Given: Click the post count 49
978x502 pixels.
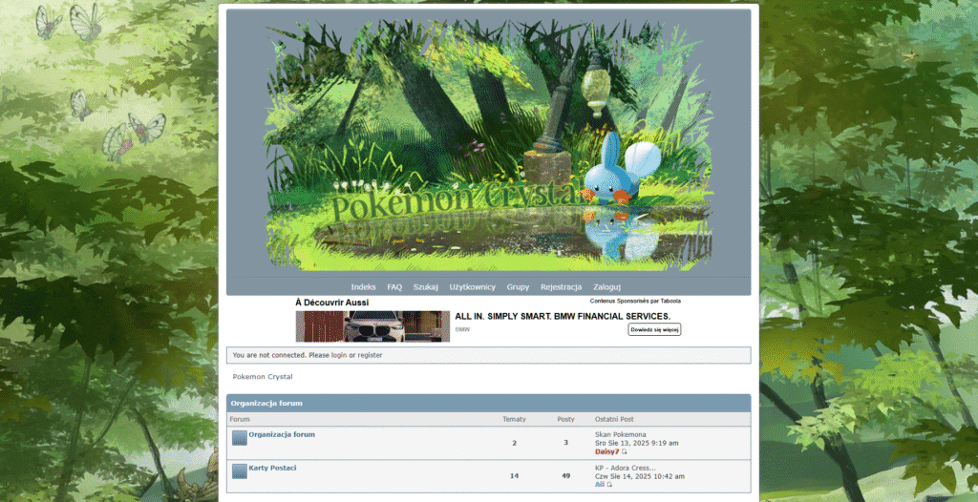Looking at the screenshot, I should click(x=565, y=476).
